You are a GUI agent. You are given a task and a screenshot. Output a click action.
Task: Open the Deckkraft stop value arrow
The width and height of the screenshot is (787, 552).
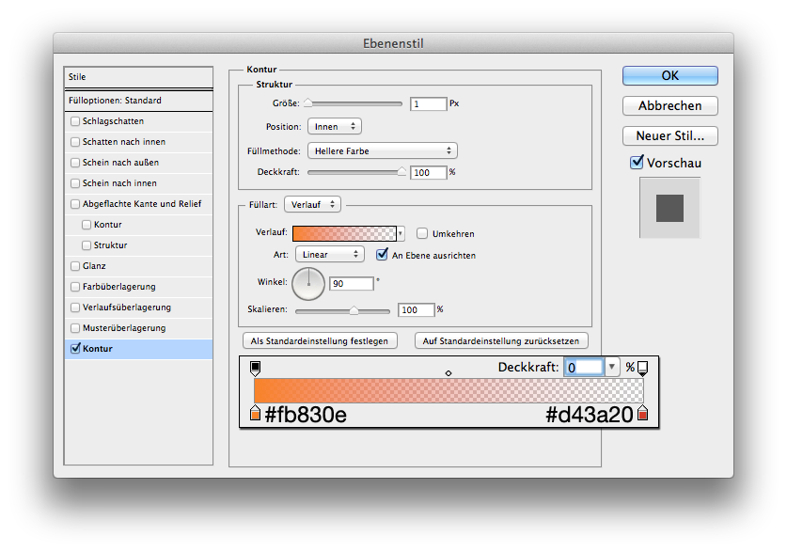coord(612,368)
